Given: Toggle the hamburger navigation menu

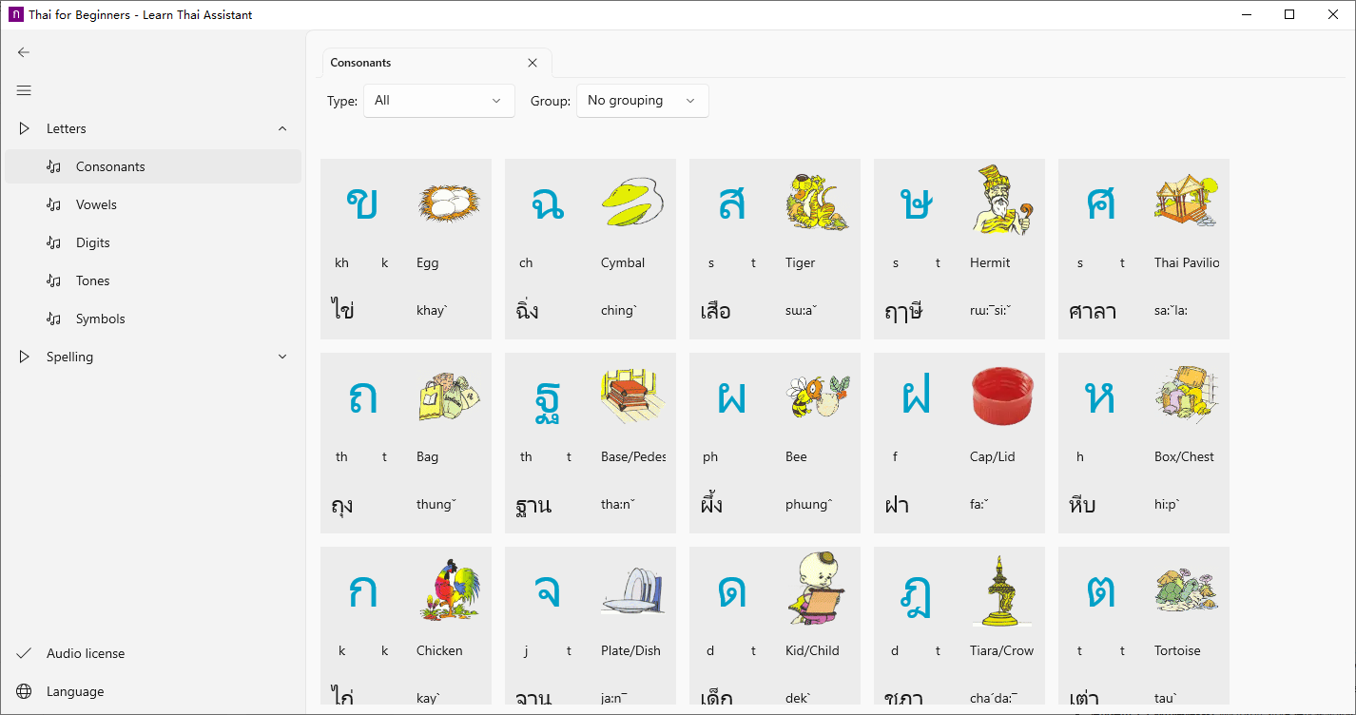Looking at the screenshot, I should point(24,90).
